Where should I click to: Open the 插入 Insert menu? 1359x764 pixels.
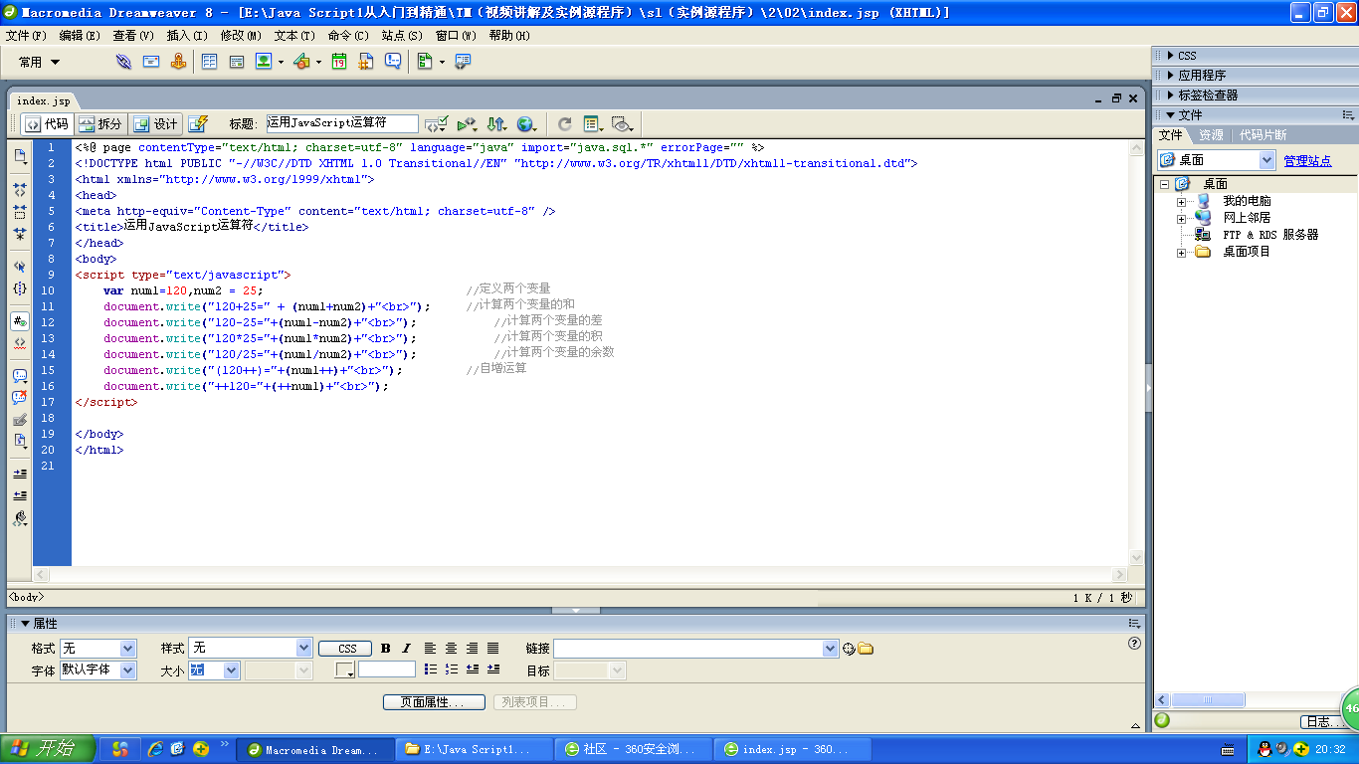coord(187,35)
